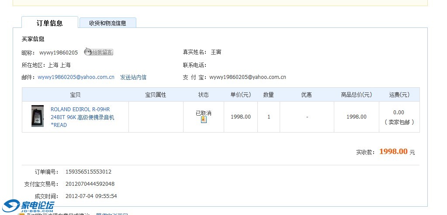The image size is (447, 215).
Task: Click the 状态 column header
Action: 204,95
